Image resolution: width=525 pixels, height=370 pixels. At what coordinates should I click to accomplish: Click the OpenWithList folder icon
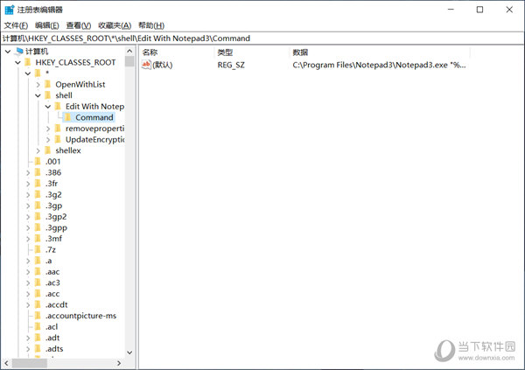48,84
